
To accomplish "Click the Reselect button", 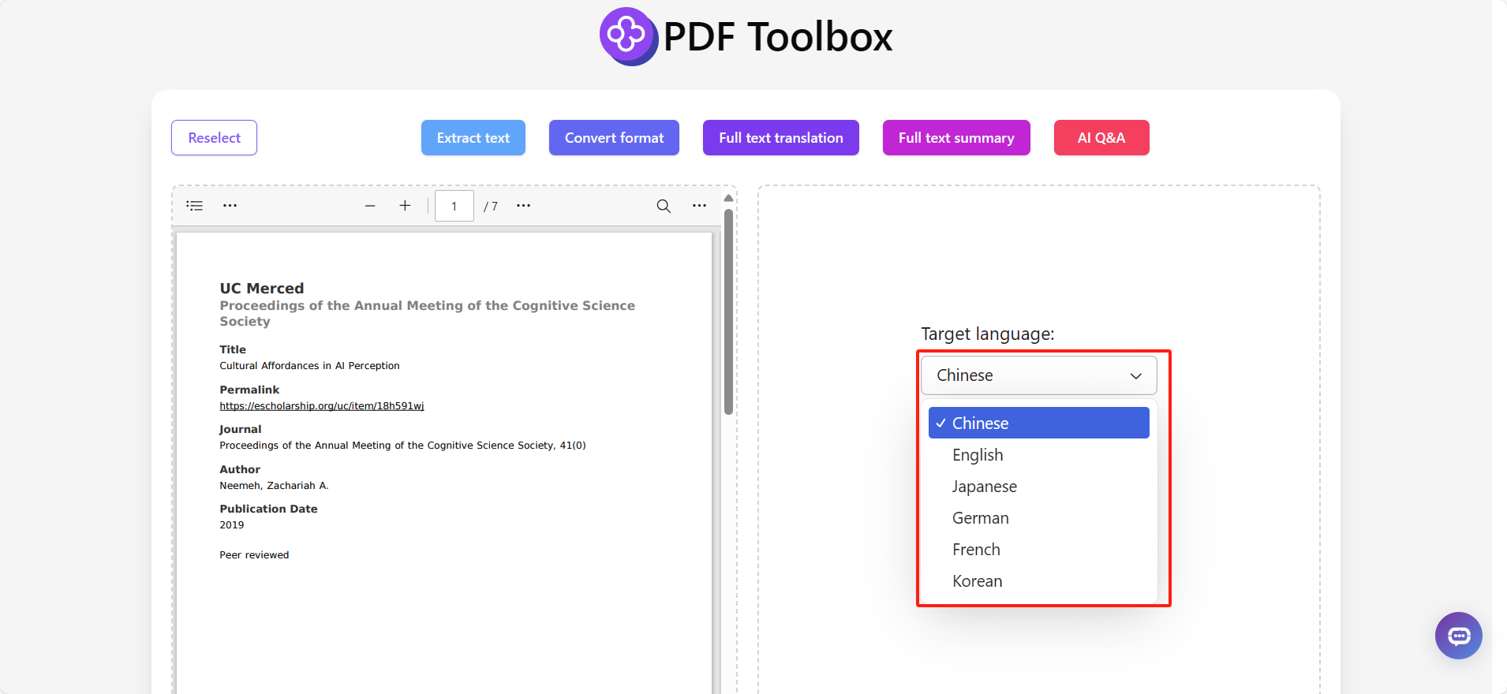I will (x=214, y=138).
